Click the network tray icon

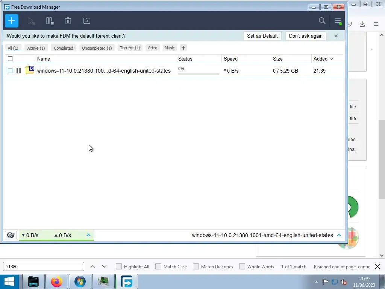tap(334, 282)
